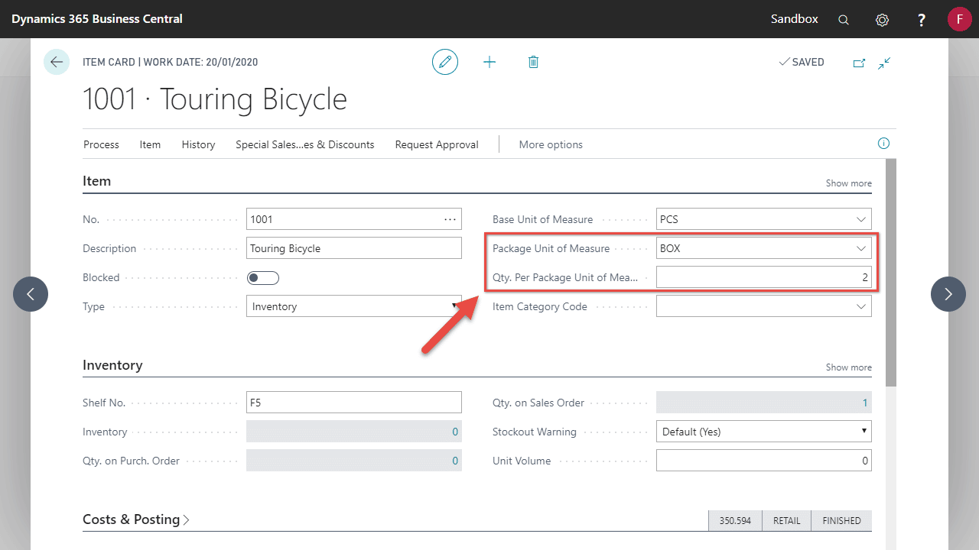The image size is (979, 550).
Task: Open user account avatar F
Action: coord(959,19)
